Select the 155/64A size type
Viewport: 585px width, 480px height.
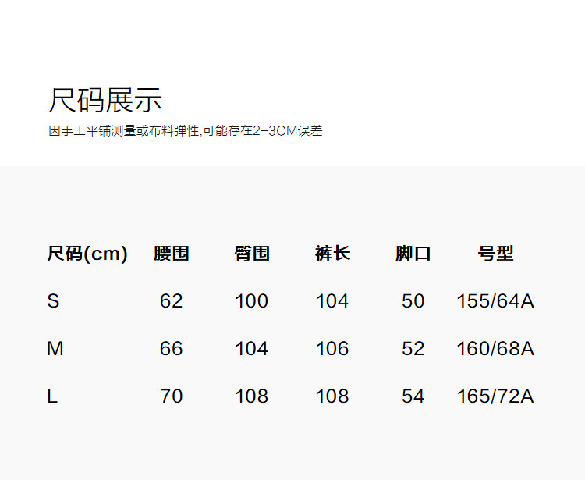point(495,301)
